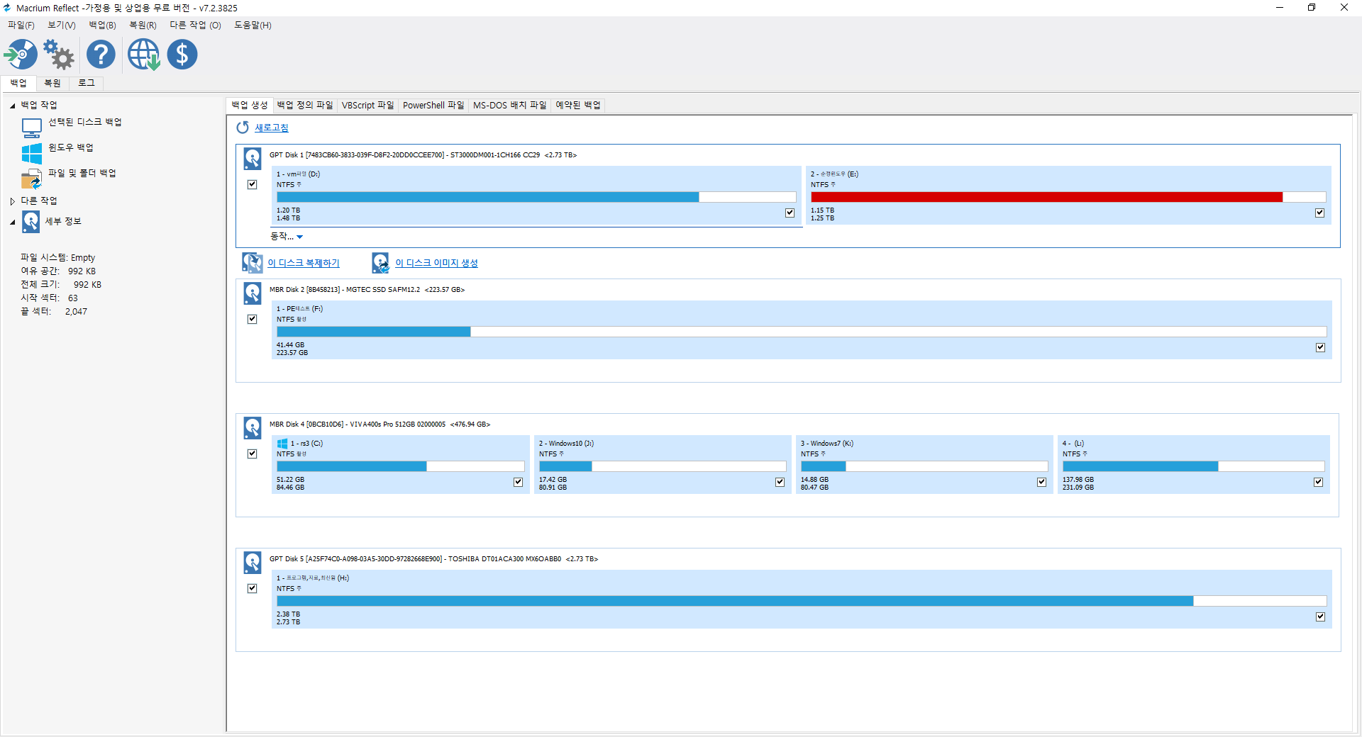Uncheck the (L:) partition checkbox
Viewport: 1362px width, 737px height.
(x=1318, y=482)
